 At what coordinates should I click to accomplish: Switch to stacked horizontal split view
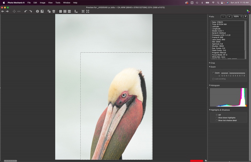pyautogui.click(x=69, y=11)
